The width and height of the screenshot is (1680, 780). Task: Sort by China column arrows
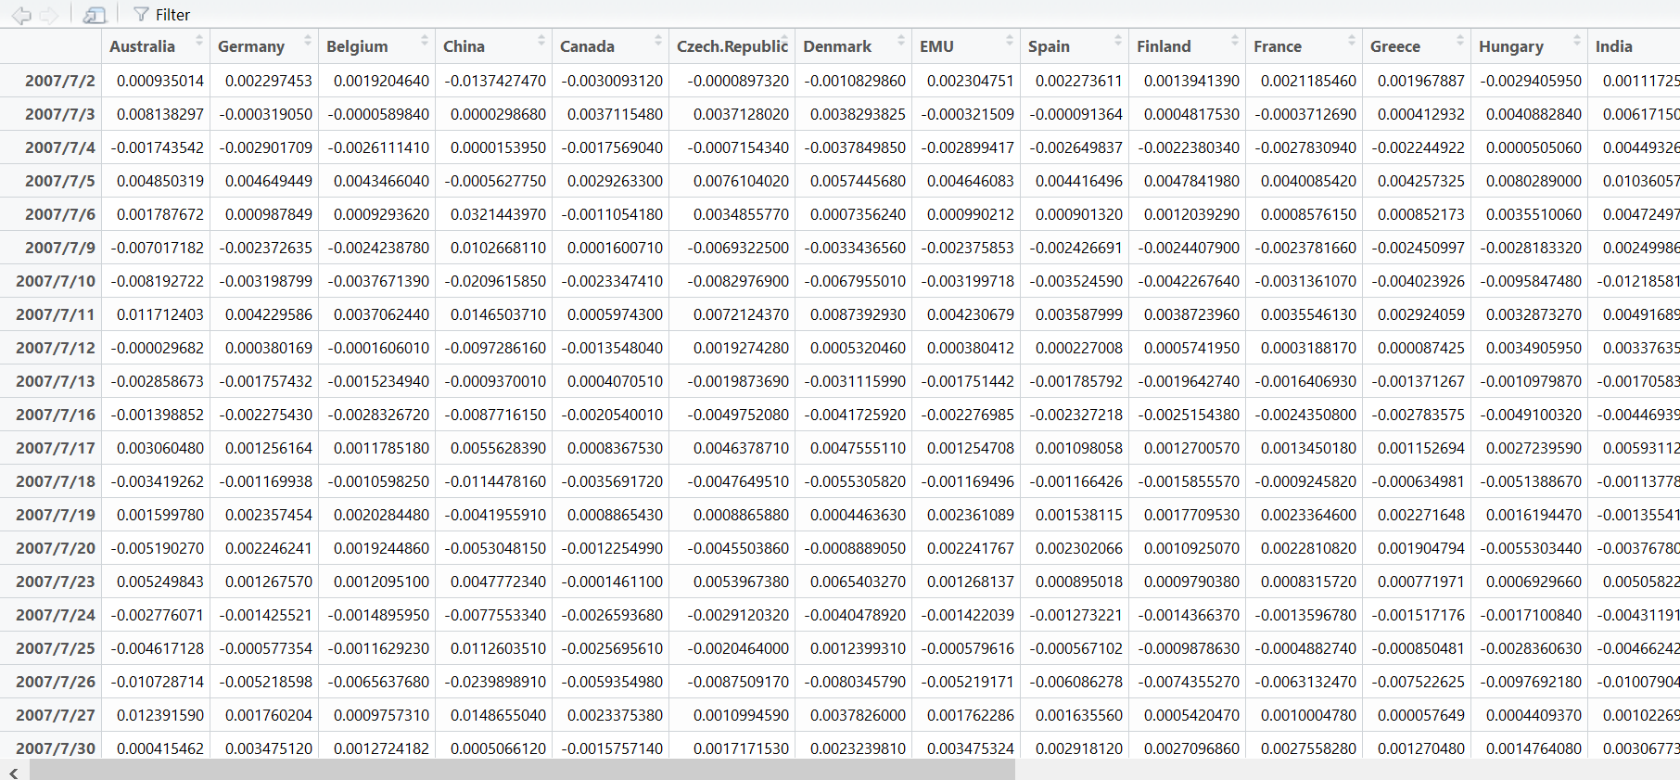[x=541, y=42]
